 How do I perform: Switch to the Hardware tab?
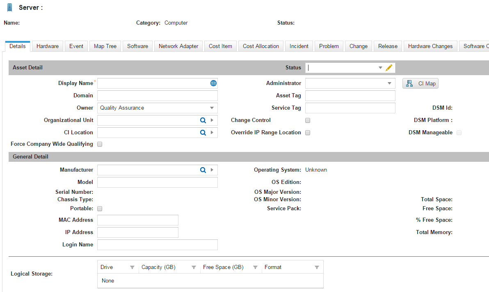click(x=47, y=46)
